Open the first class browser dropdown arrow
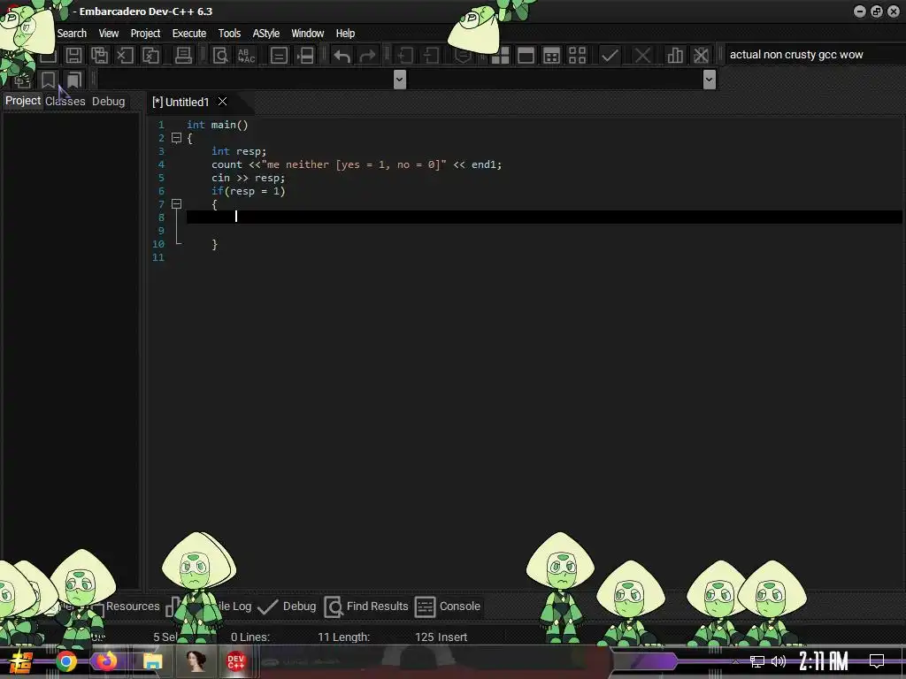This screenshot has height=679, width=906. coord(399,79)
